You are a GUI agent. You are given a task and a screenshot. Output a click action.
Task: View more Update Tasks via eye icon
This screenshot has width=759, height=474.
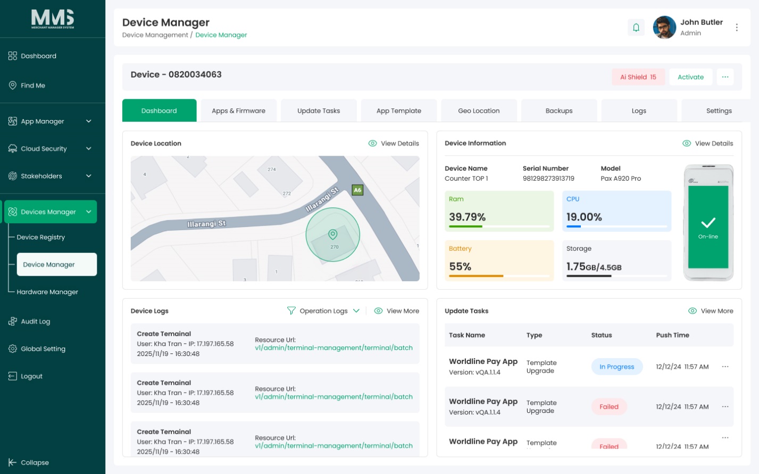tap(693, 311)
